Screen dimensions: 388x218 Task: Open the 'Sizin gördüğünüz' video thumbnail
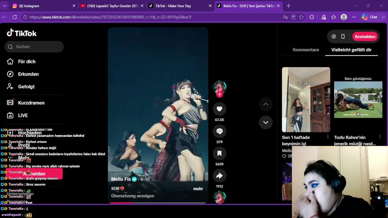[x=358, y=100]
